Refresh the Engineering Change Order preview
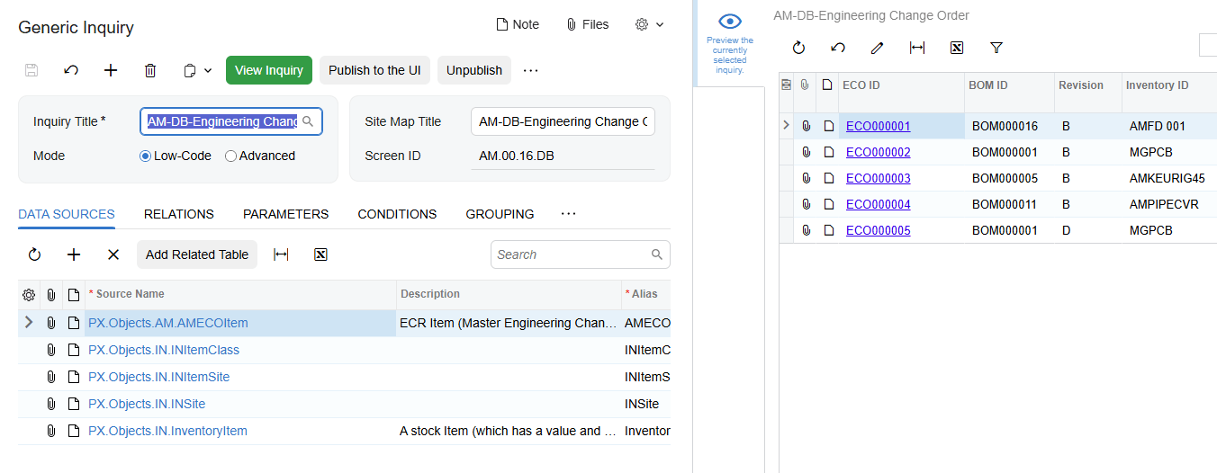The height and width of the screenshot is (473, 1217). 798,48
